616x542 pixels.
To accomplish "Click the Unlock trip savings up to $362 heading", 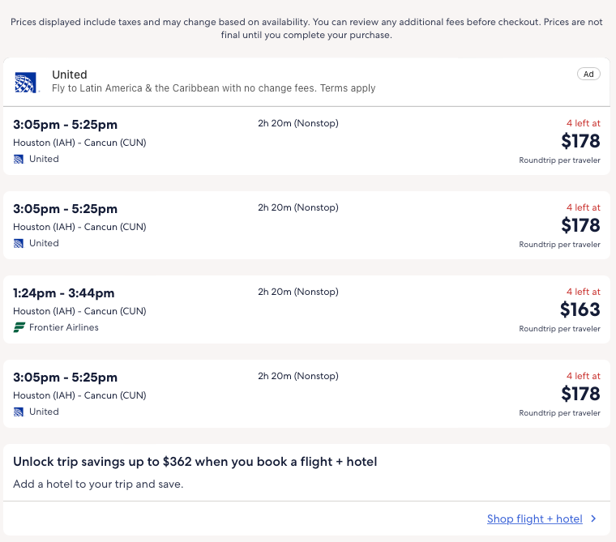I will pyautogui.click(x=195, y=462).
